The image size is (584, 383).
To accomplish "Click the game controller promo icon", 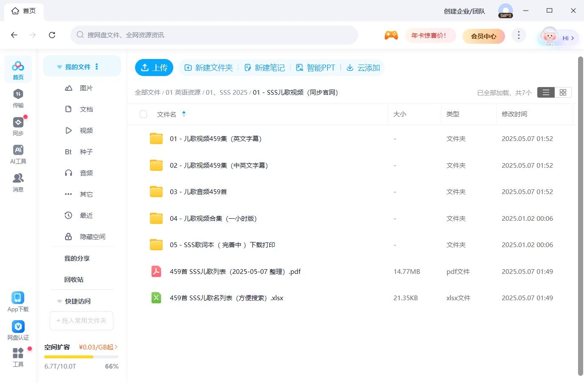I will click(391, 35).
